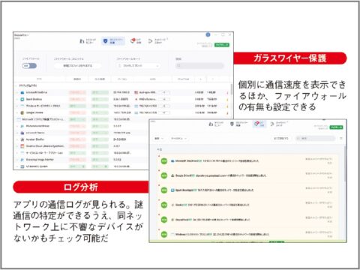Image resolution: width=360 pixels, height=270 pixels.
Task: Expand the Google Chrome row arrow
Action: [x=17, y=112]
